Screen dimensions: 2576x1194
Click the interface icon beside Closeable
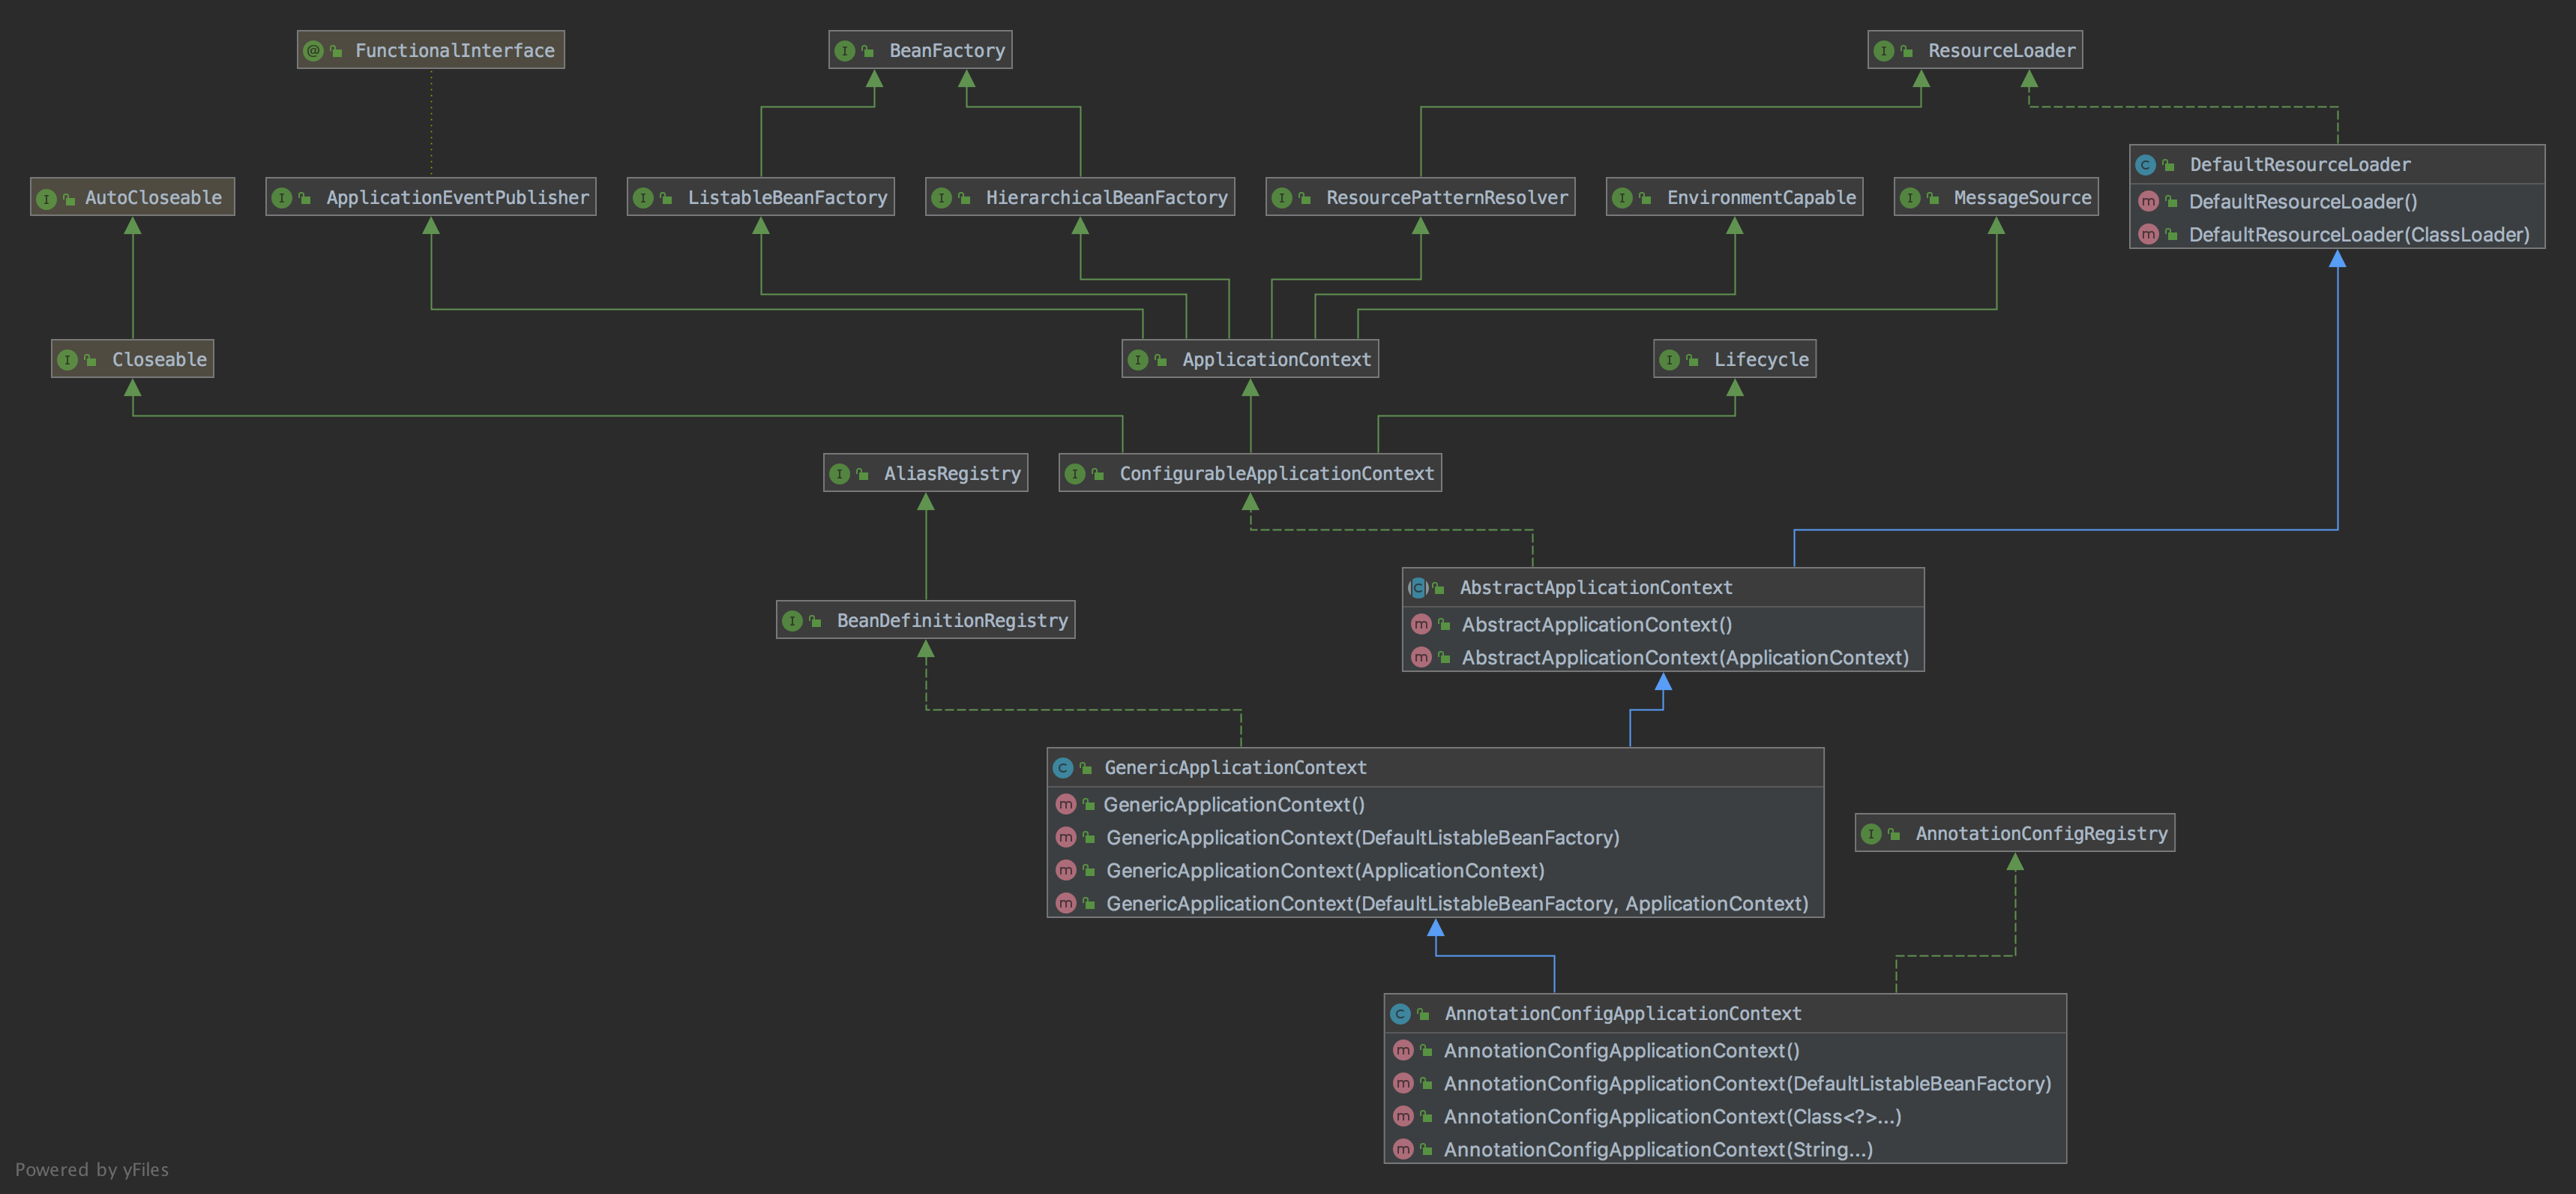67,360
